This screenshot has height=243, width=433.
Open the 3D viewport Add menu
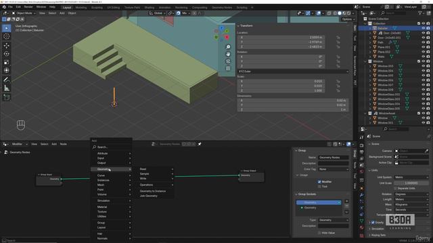[x=62, y=13]
